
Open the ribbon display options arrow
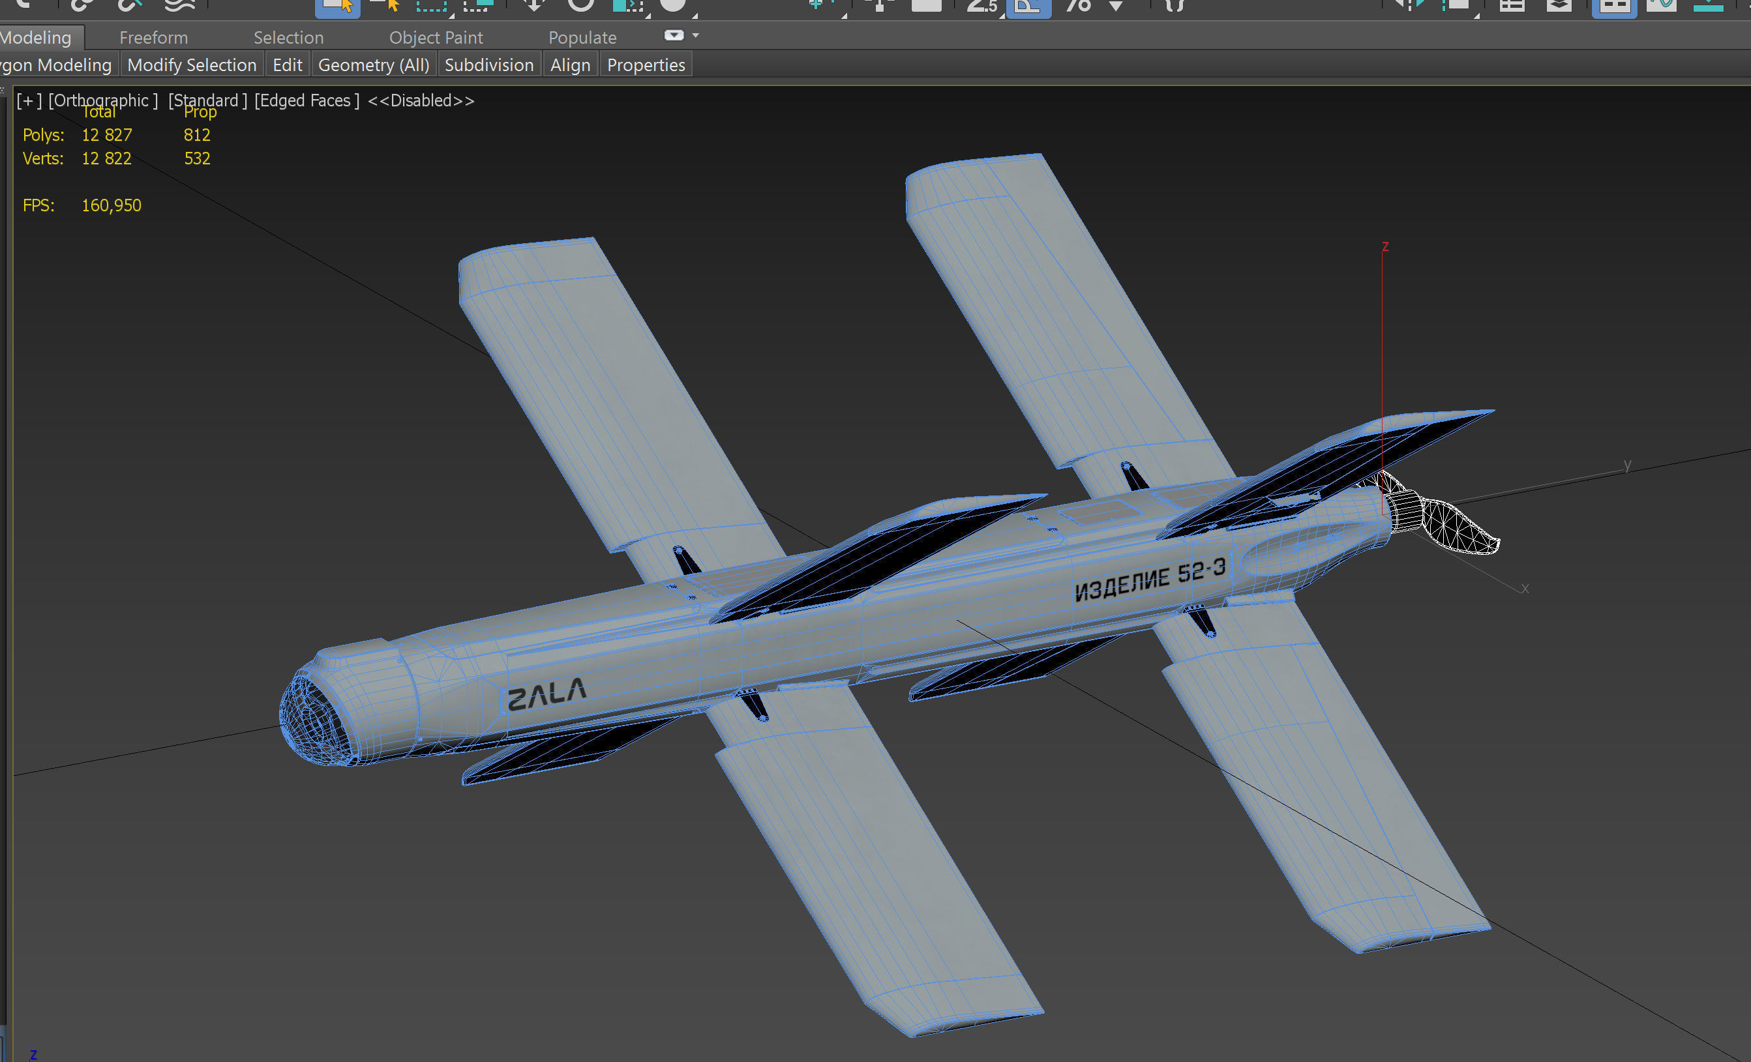point(696,35)
